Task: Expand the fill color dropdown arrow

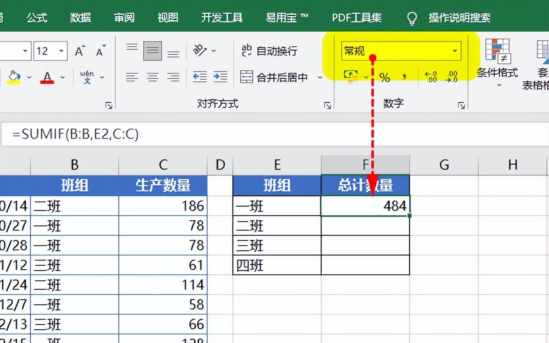Action: pos(29,77)
